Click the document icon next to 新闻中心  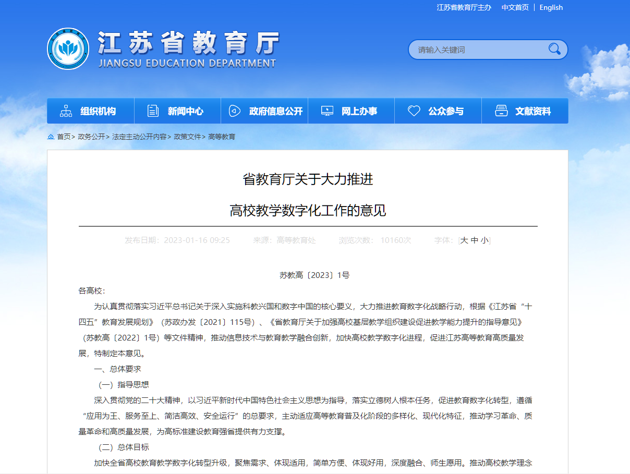pos(152,111)
